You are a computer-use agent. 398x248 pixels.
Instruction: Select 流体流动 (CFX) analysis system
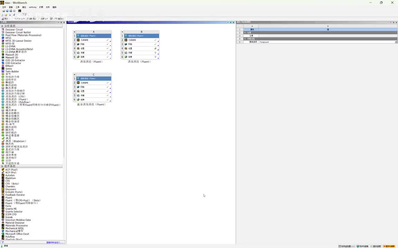tap(16, 96)
